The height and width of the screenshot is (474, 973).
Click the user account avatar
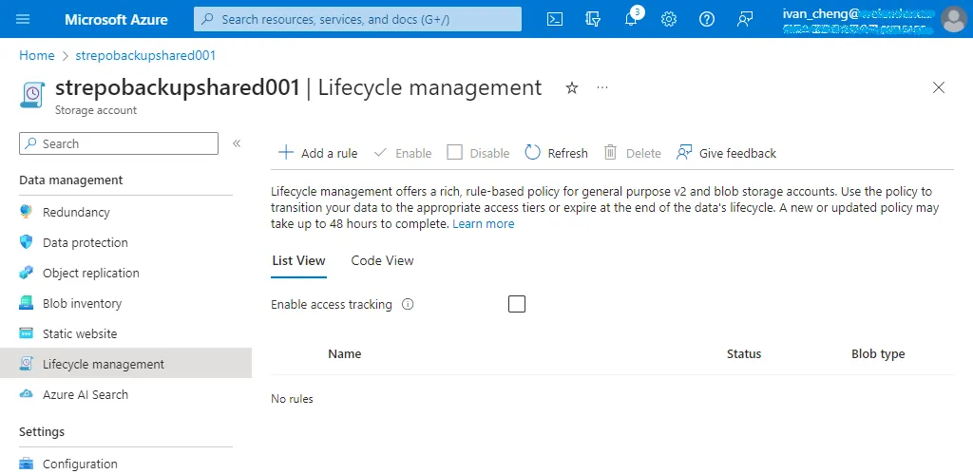(953, 19)
